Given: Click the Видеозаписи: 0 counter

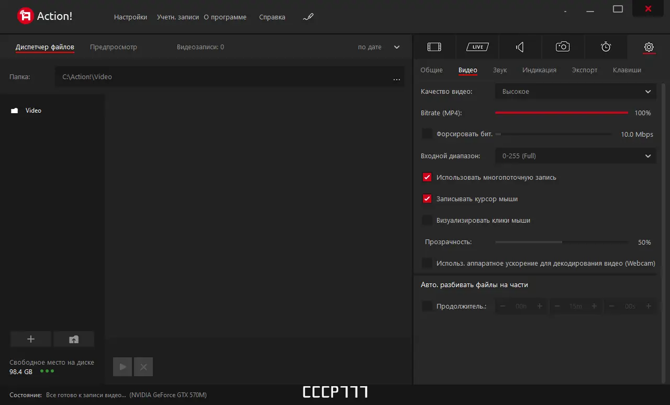Looking at the screenshot, I should tap(200, 47).
